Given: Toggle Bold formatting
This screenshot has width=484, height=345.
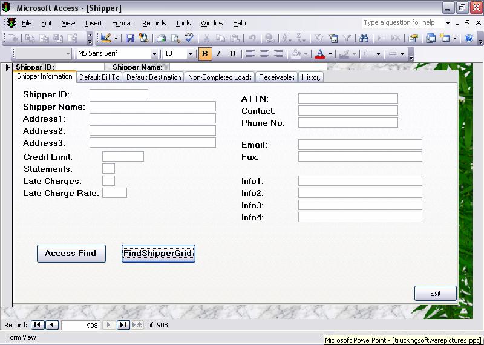Looking at the screenshot, I should tap(204, 54).
